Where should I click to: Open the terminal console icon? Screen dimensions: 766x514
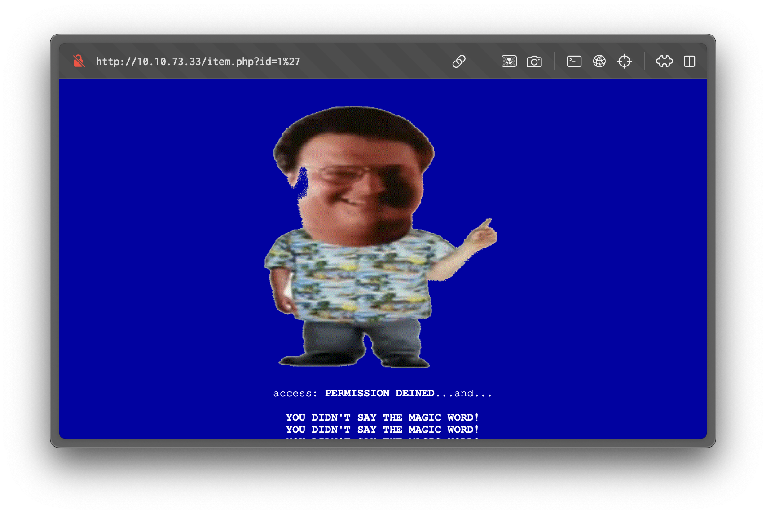(574, 61)
